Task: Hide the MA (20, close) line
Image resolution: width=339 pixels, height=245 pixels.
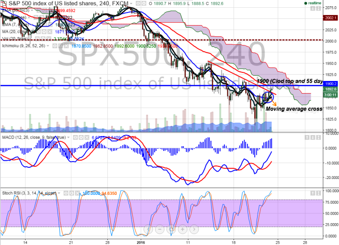Action: click(38, 32)
